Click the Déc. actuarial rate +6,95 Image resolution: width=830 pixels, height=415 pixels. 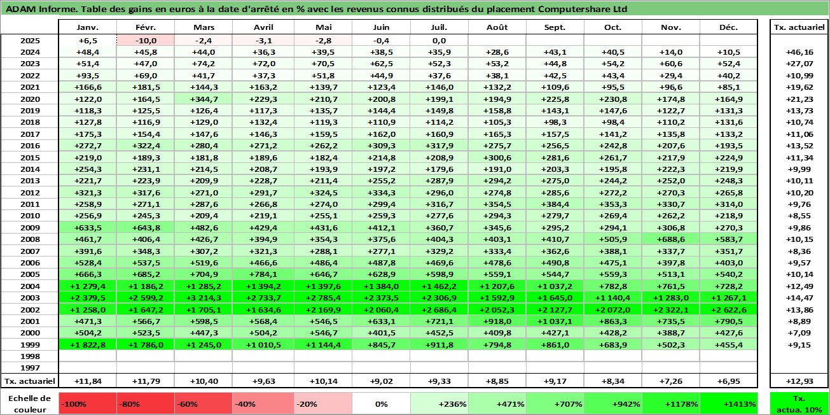click(x=729, y=381)
